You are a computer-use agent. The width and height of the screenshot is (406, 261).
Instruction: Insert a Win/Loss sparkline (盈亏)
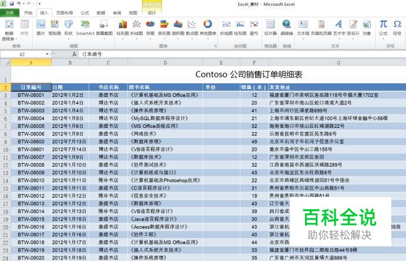(x=254, y=28)
